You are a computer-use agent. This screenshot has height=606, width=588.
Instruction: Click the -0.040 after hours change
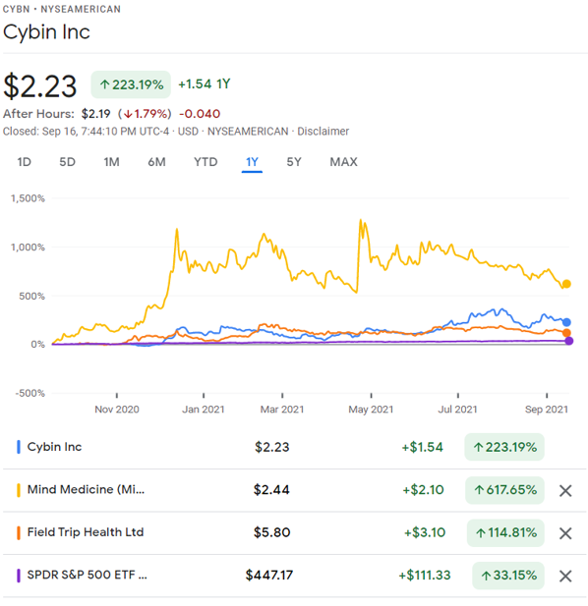tap(200, 114)
